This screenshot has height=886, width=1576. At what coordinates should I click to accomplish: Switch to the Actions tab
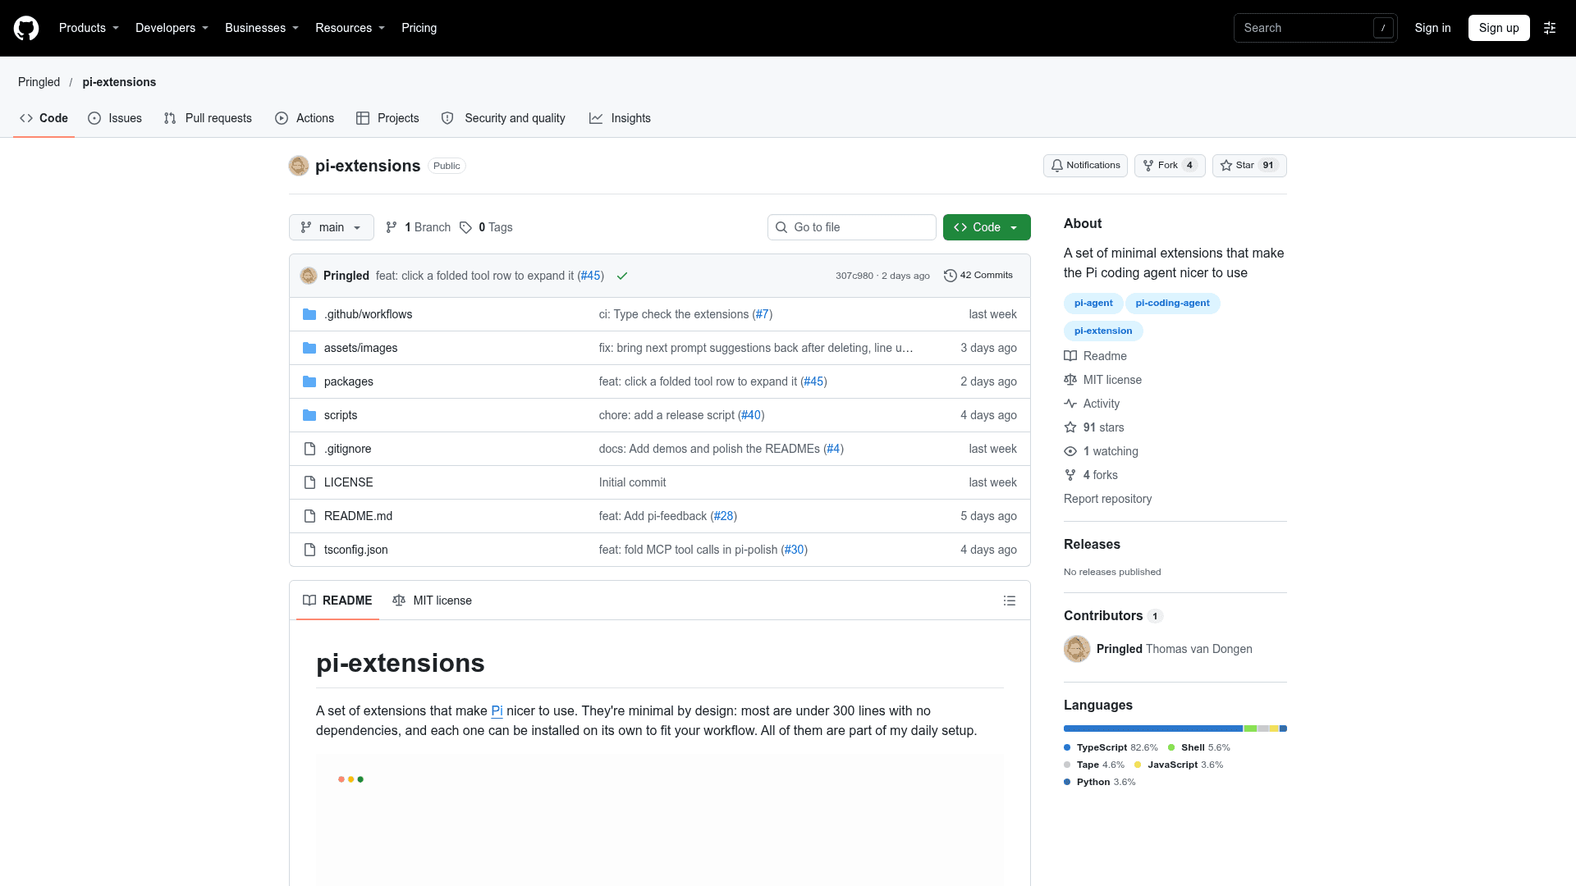(x=305, y=118)
